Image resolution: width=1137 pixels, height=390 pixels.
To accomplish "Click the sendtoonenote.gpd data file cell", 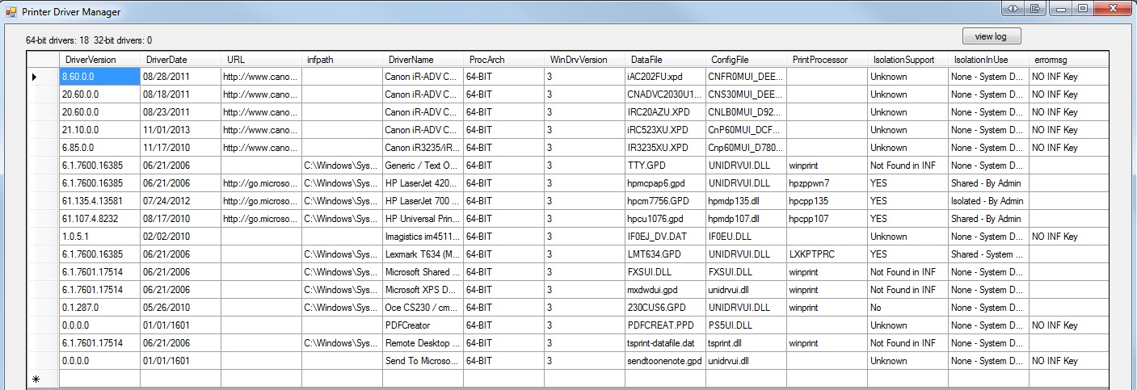I will [x=665, y=361].
